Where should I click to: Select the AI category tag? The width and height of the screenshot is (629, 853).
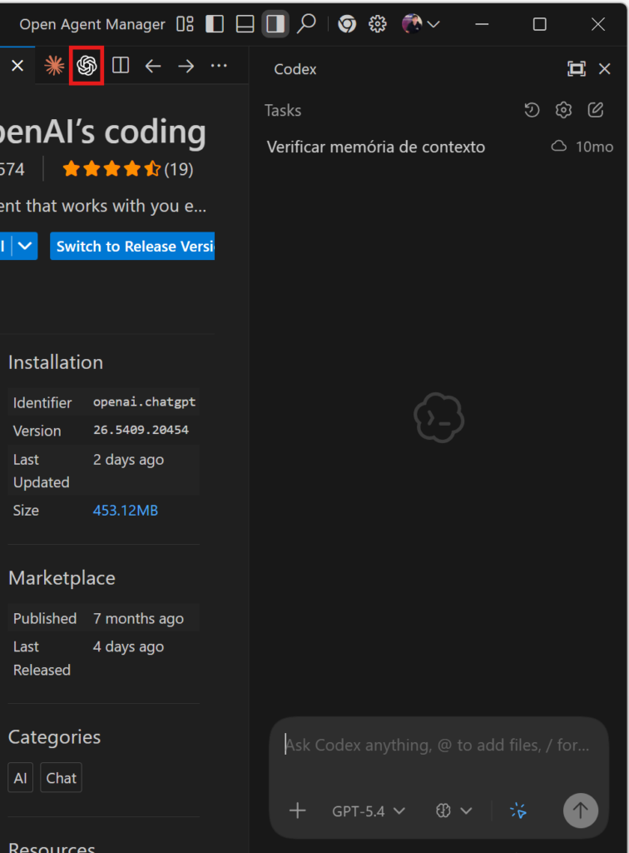point(21,778)
